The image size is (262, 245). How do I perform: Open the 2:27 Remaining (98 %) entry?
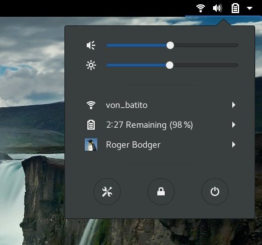click(x=160, y=125)
